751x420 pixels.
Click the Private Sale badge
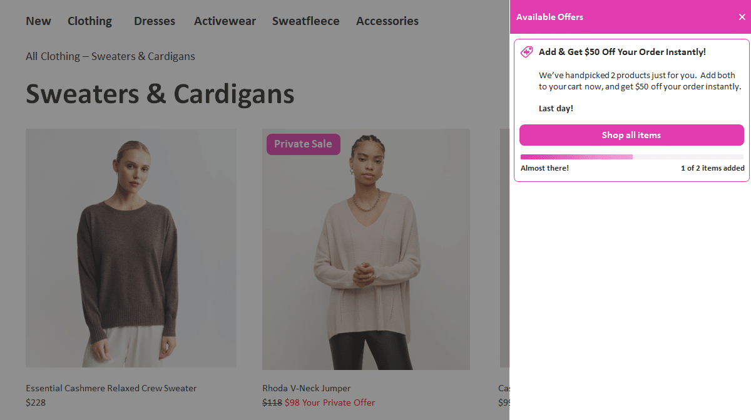click(x=303, y=144)
